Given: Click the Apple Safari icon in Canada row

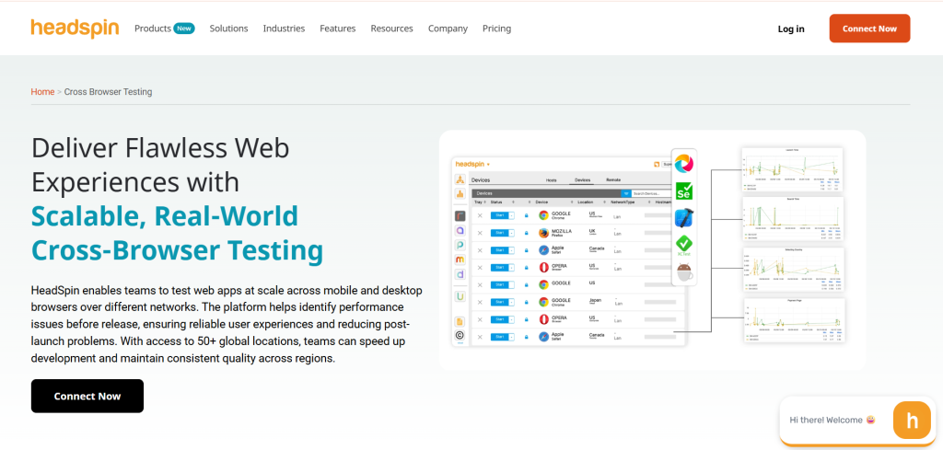Looking at the screenshot, I should click(x=543, y=249).
